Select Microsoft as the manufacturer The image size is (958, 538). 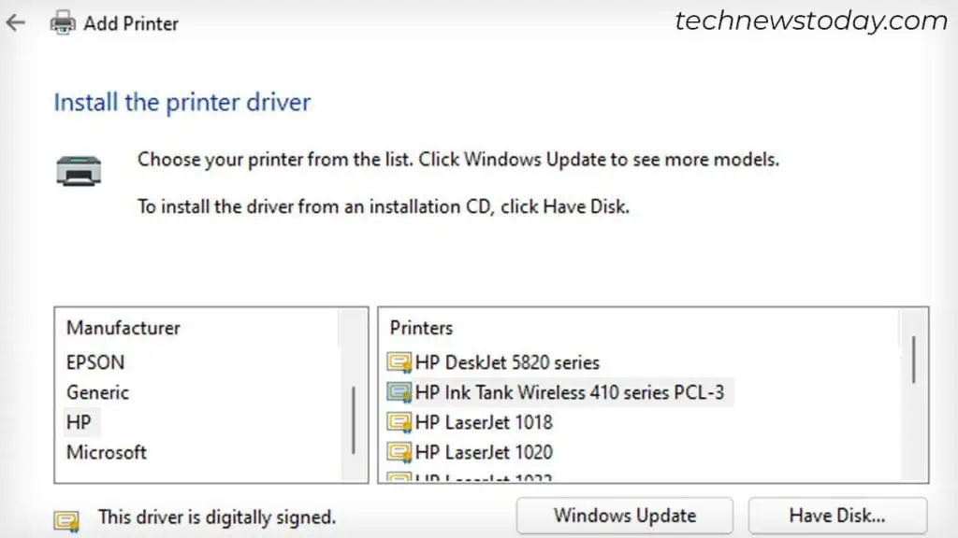pos(106,452)
